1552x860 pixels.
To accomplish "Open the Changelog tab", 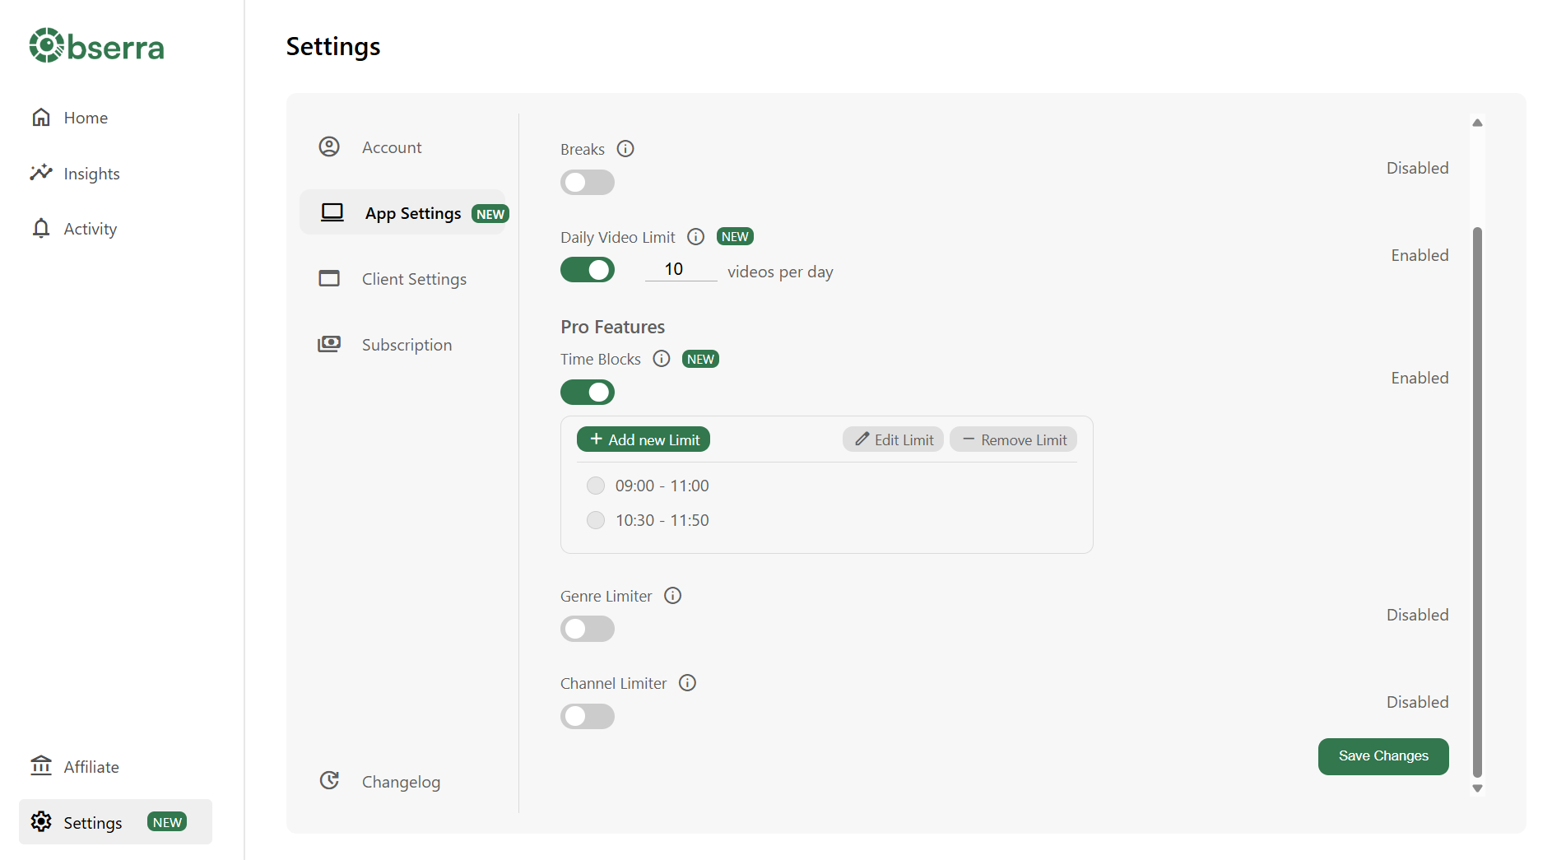I will pyautogui.click(x=401, y=782).
